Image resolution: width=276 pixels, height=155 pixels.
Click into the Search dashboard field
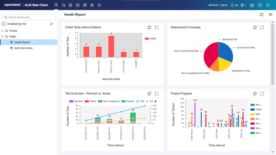(x=29, y=17)
